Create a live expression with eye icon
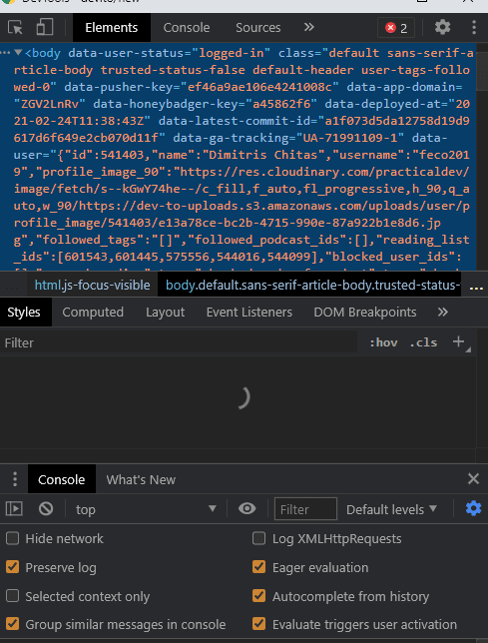Image resolution: width=488 pixels, height=643 pixels. [247, 509]
